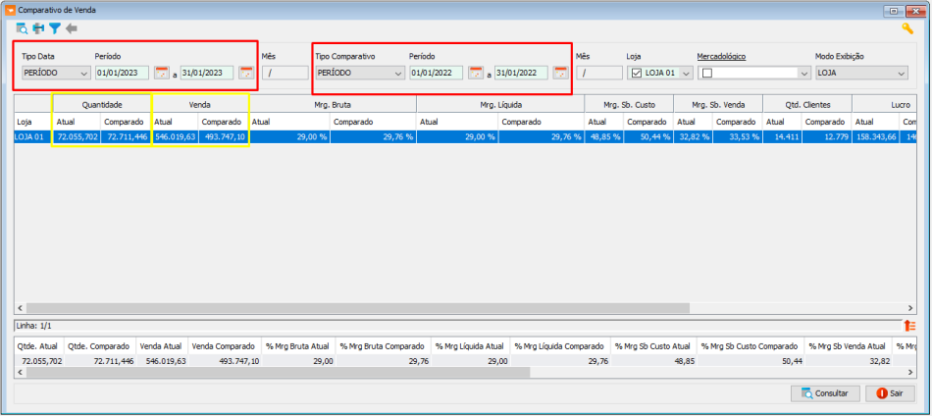Open calendar for end date 31/01/2023
This screenshot has height=416, width=932.
point(246,73)
